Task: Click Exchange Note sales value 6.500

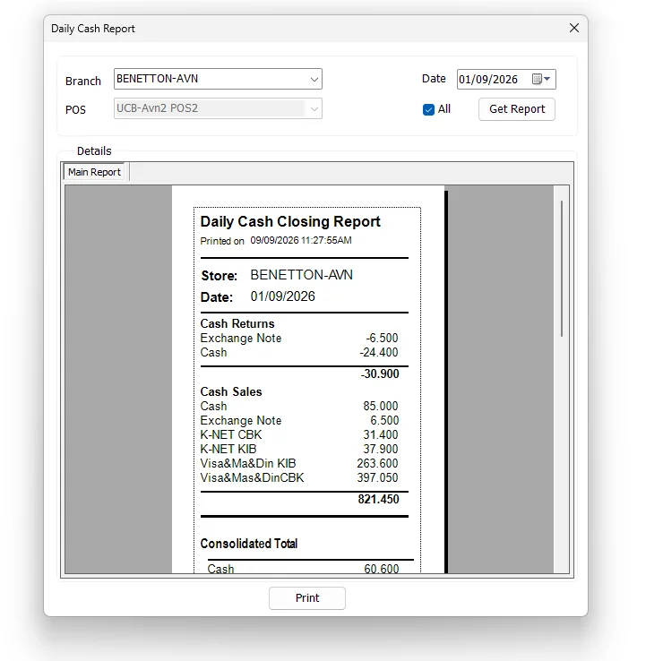Action: click(384, 421)
